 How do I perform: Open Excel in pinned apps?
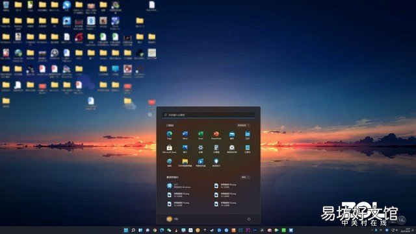(201, 134)
